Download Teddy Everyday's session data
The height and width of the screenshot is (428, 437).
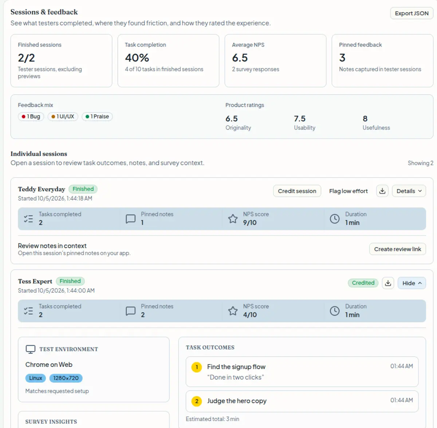coord(382,191)
